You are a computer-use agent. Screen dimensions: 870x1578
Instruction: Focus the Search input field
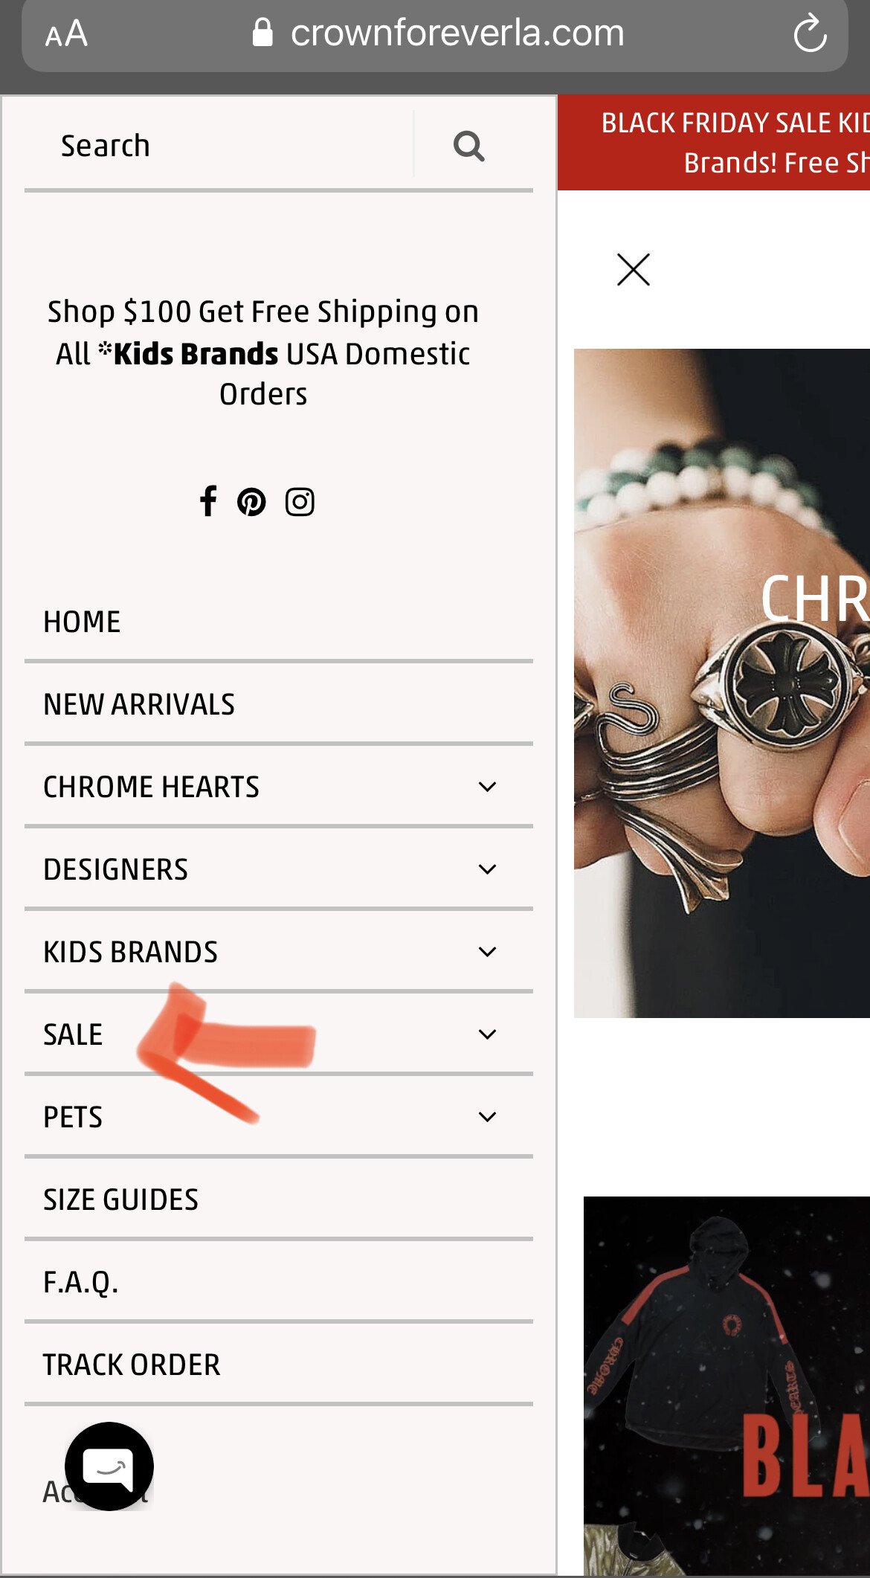219,146
